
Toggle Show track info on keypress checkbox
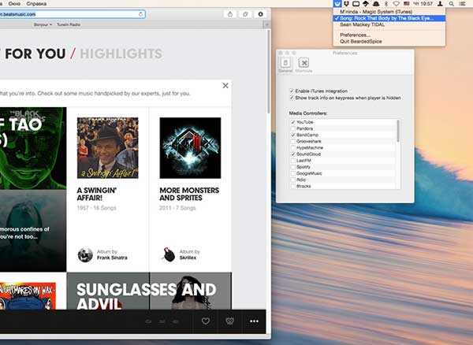pyautogui.click(x=292, y=98)
